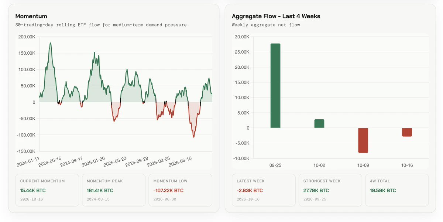Click the 10-02 green weekly flow bar

click(319, 124)
